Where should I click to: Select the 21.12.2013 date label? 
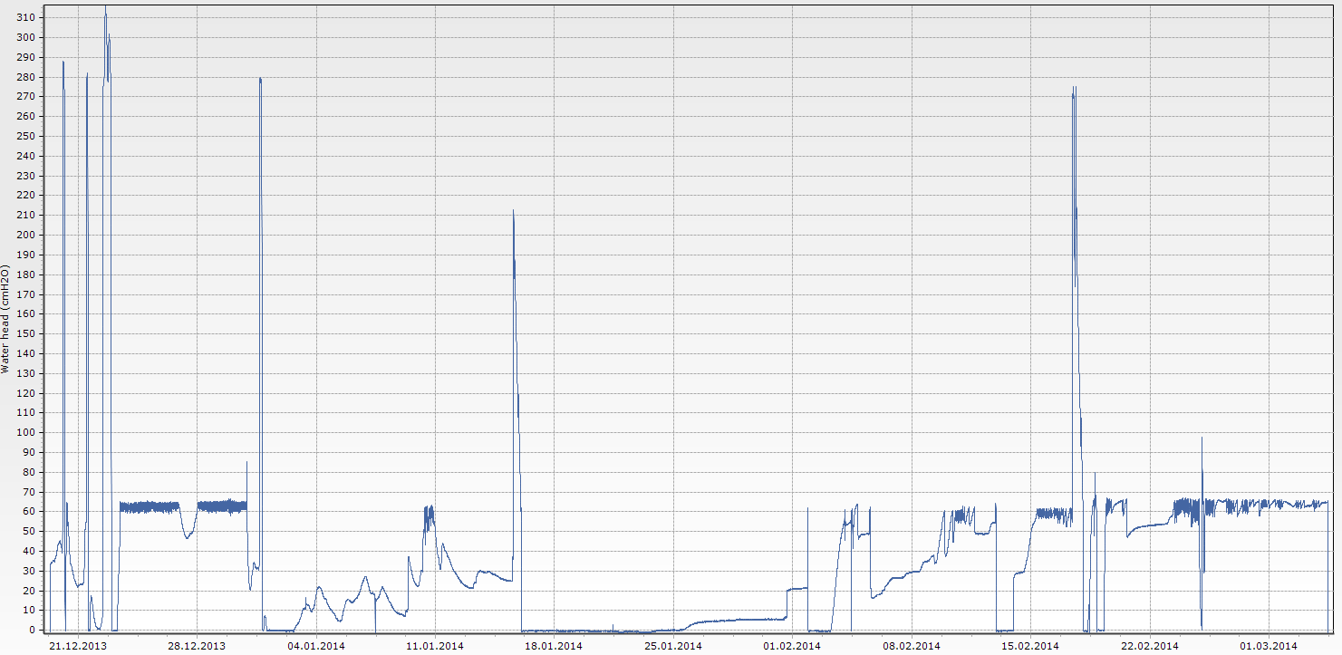click(78, 646)
